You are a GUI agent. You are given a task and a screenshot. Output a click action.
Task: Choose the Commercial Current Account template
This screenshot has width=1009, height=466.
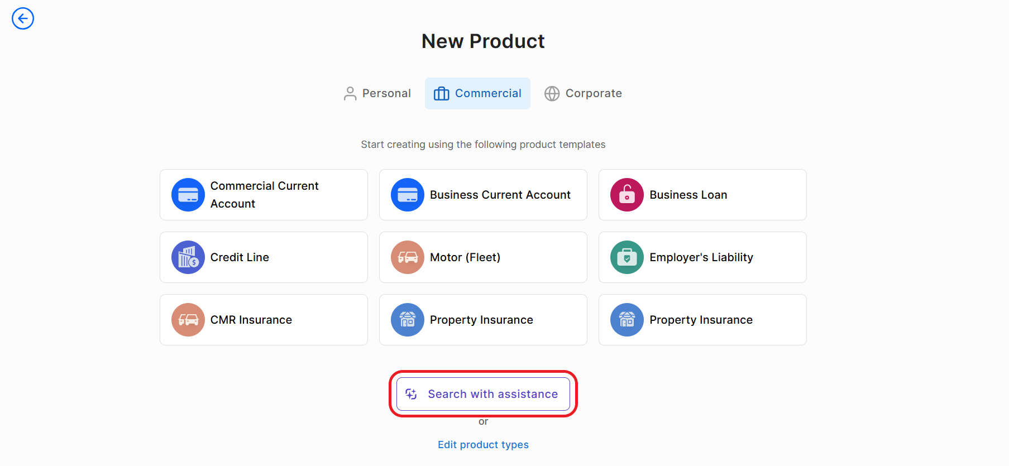click(264, 195)
